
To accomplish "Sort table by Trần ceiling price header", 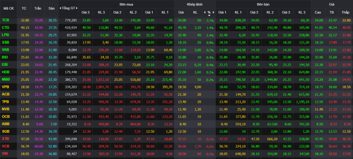I will pyautogui.click(x=38, y=8).
